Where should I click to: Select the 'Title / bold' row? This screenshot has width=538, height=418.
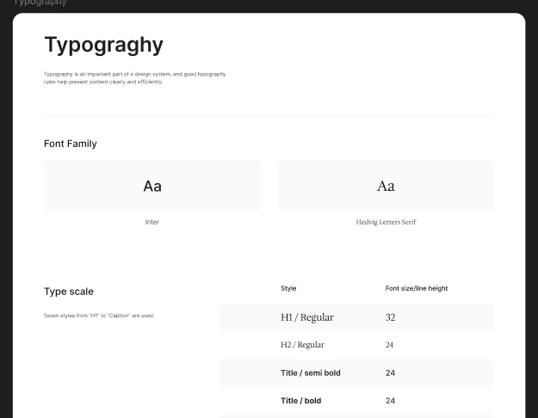(357, 401)
